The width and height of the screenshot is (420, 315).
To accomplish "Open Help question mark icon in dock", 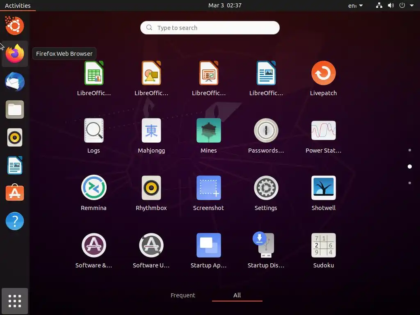I will coord(15,221).
